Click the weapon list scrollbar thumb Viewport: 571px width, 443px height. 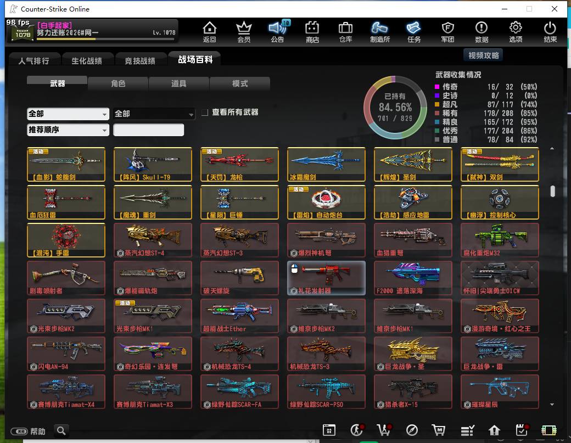tap(552, 191)
